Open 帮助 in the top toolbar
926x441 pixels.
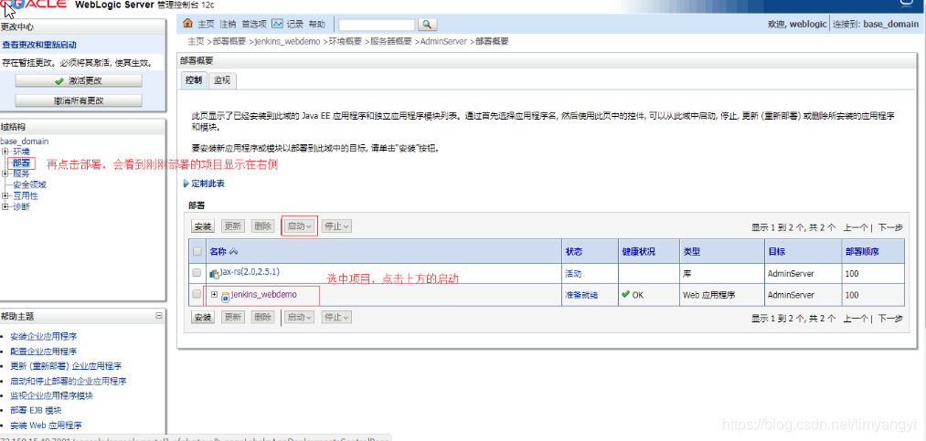coord(316,24)
